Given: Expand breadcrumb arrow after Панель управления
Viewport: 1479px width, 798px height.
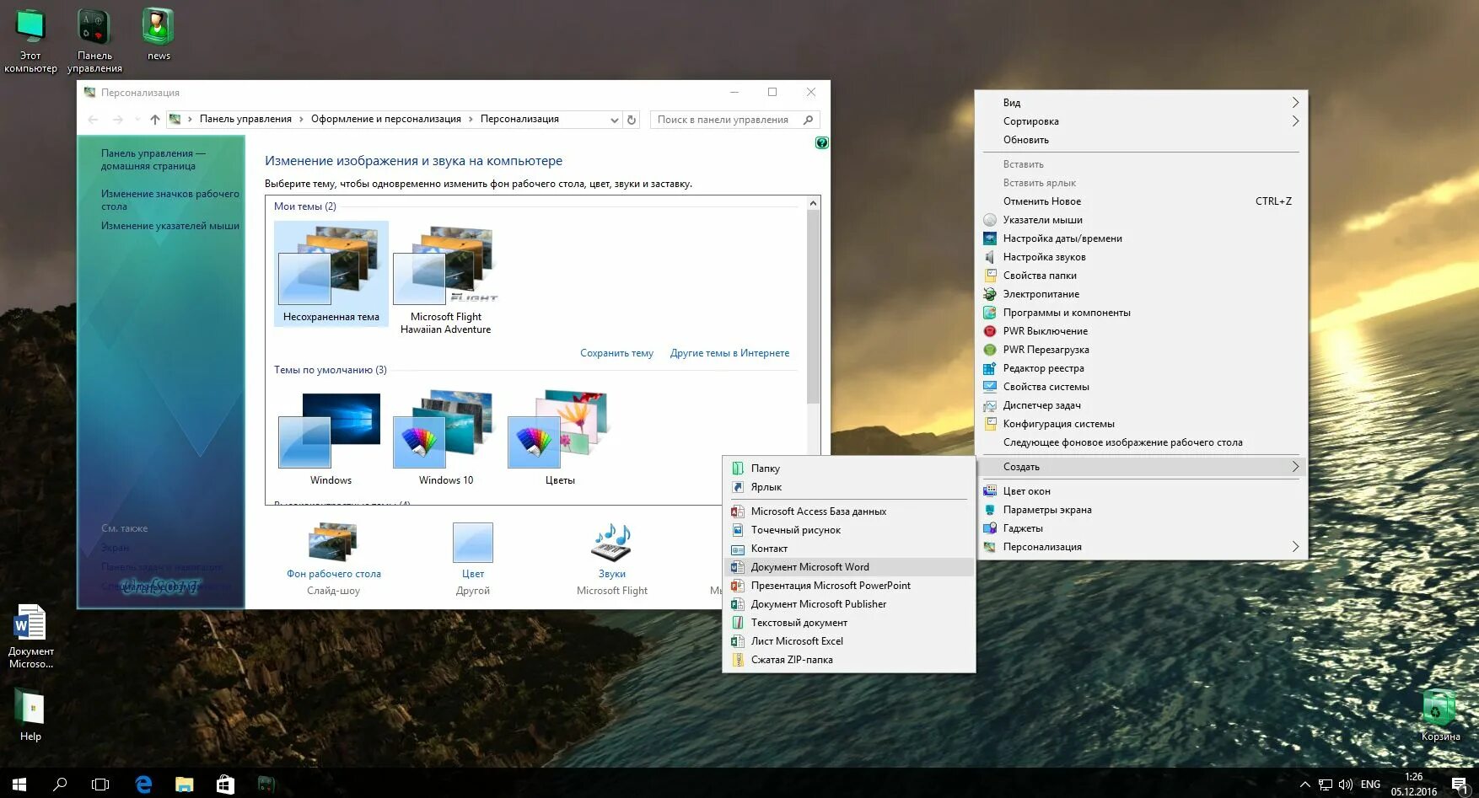Looking at the screenshot, I should (302, 120).
